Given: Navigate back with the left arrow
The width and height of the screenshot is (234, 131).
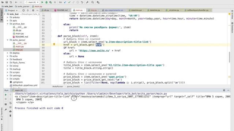Looking at the screenshot, I should tap(16, 3).
